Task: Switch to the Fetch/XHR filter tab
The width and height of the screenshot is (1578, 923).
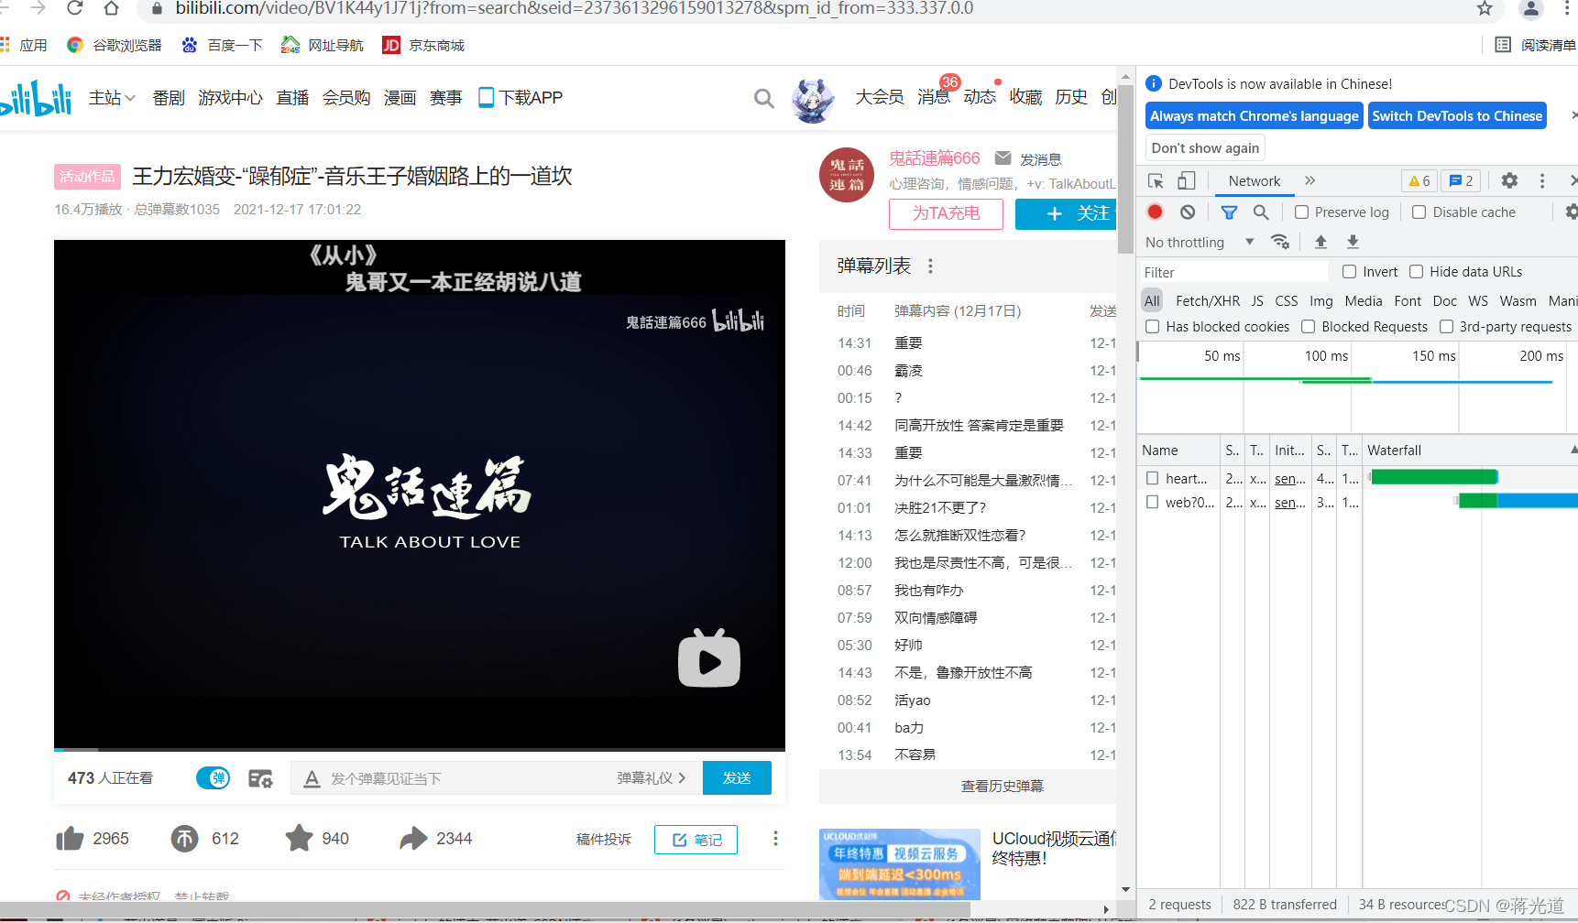Action: point(1207,300)
